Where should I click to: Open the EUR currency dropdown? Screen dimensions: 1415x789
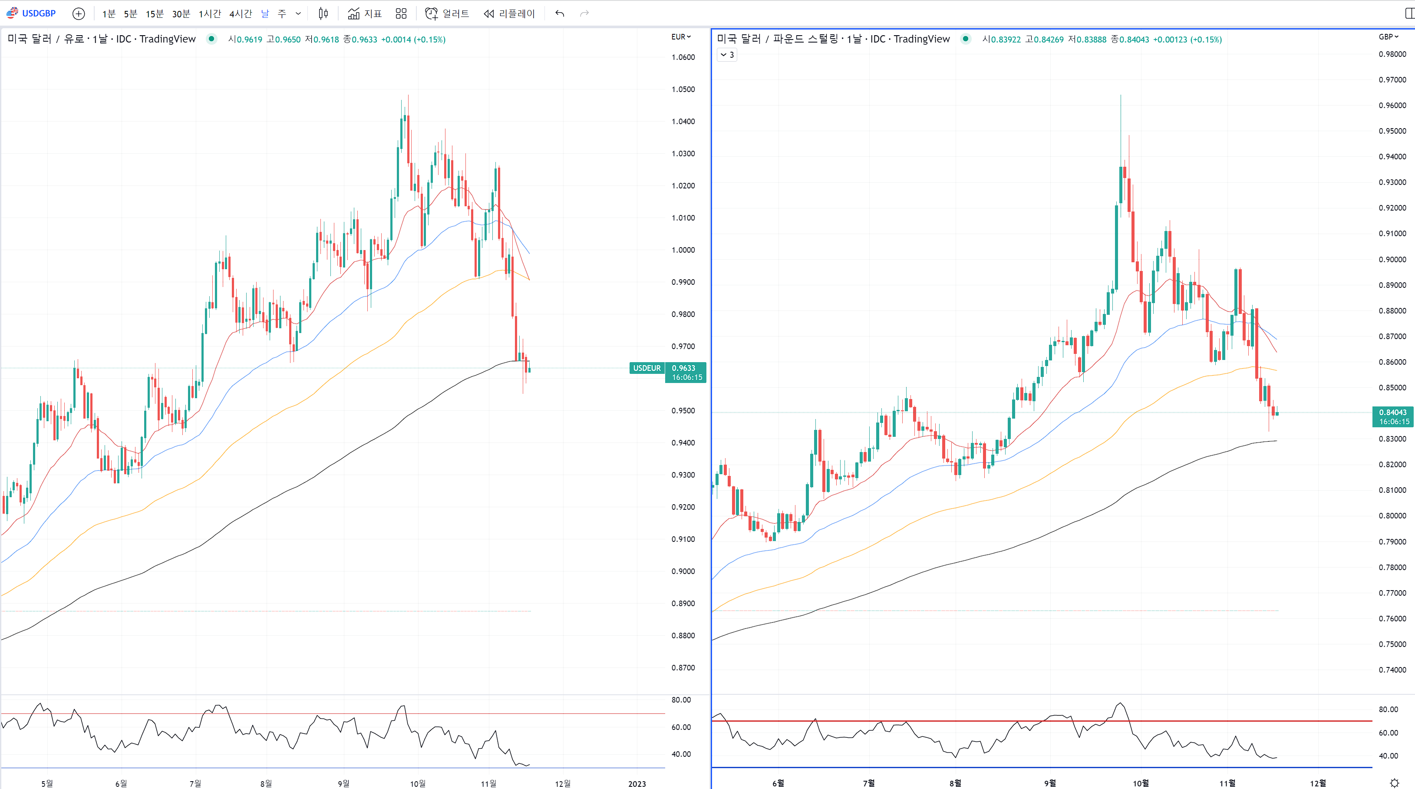point(681,37)
